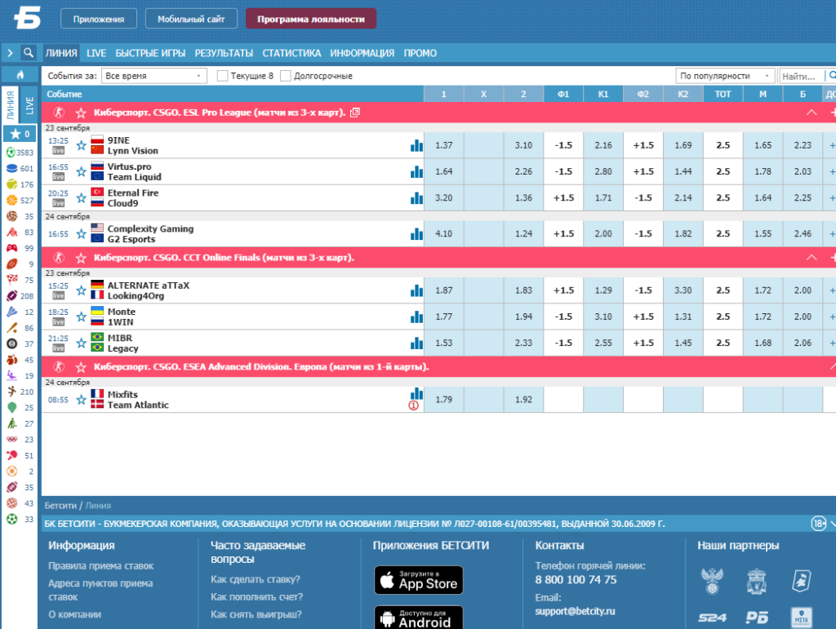Viewport: 836px width, 629px height.
Task: Select the hot events flame icon
Action: [20, 74]
